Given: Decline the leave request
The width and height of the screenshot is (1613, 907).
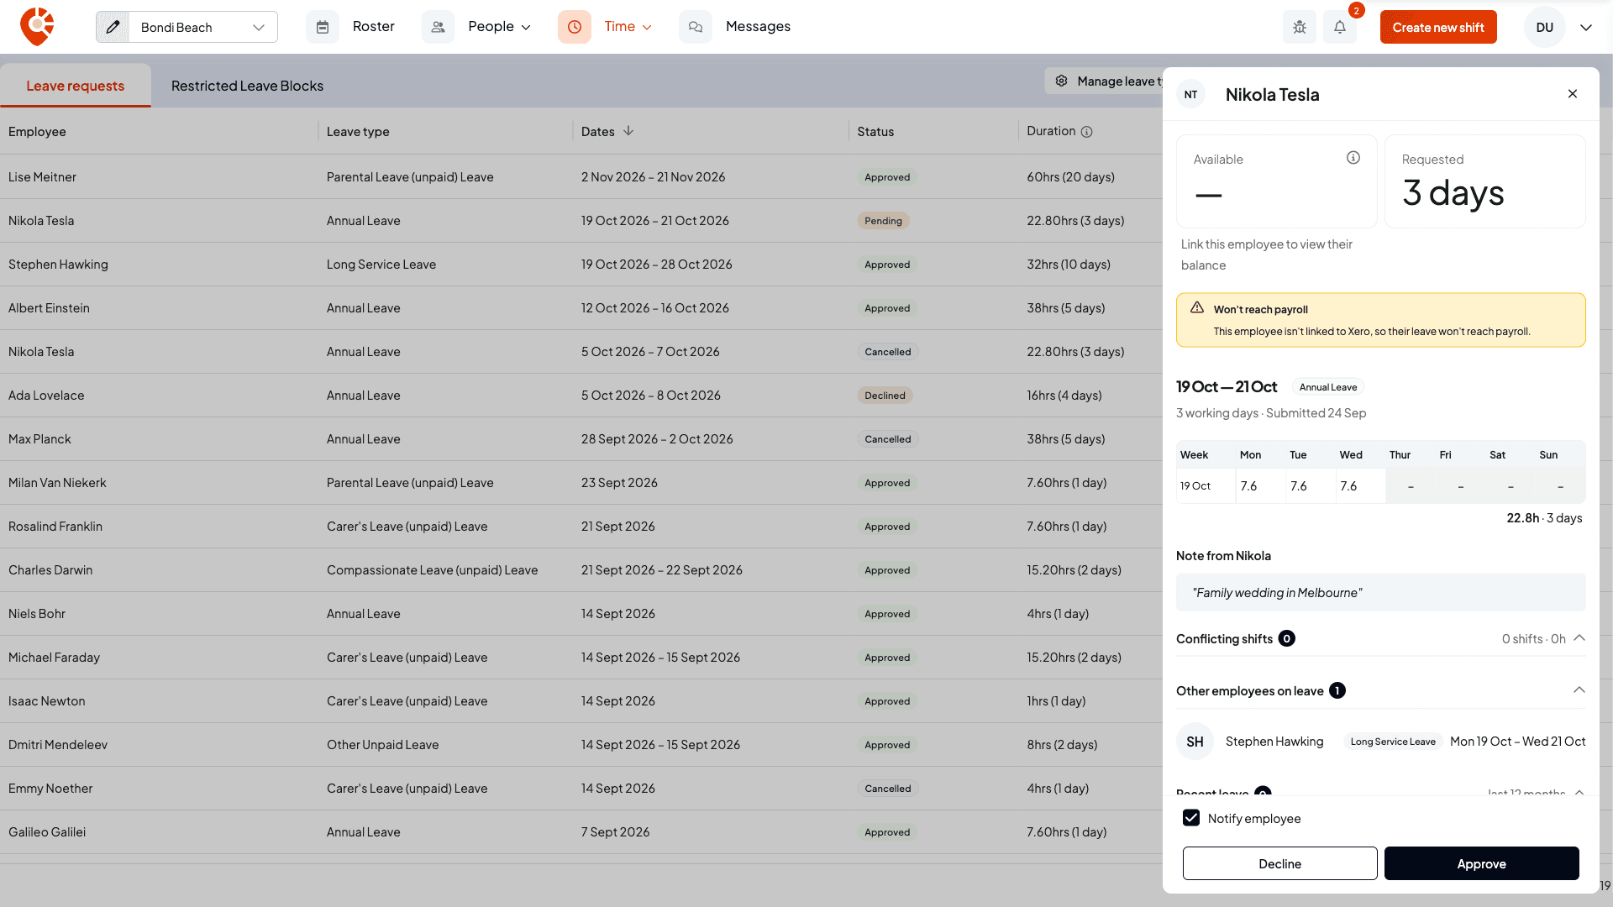Looking at the screenshot, I should point(1279,863).
